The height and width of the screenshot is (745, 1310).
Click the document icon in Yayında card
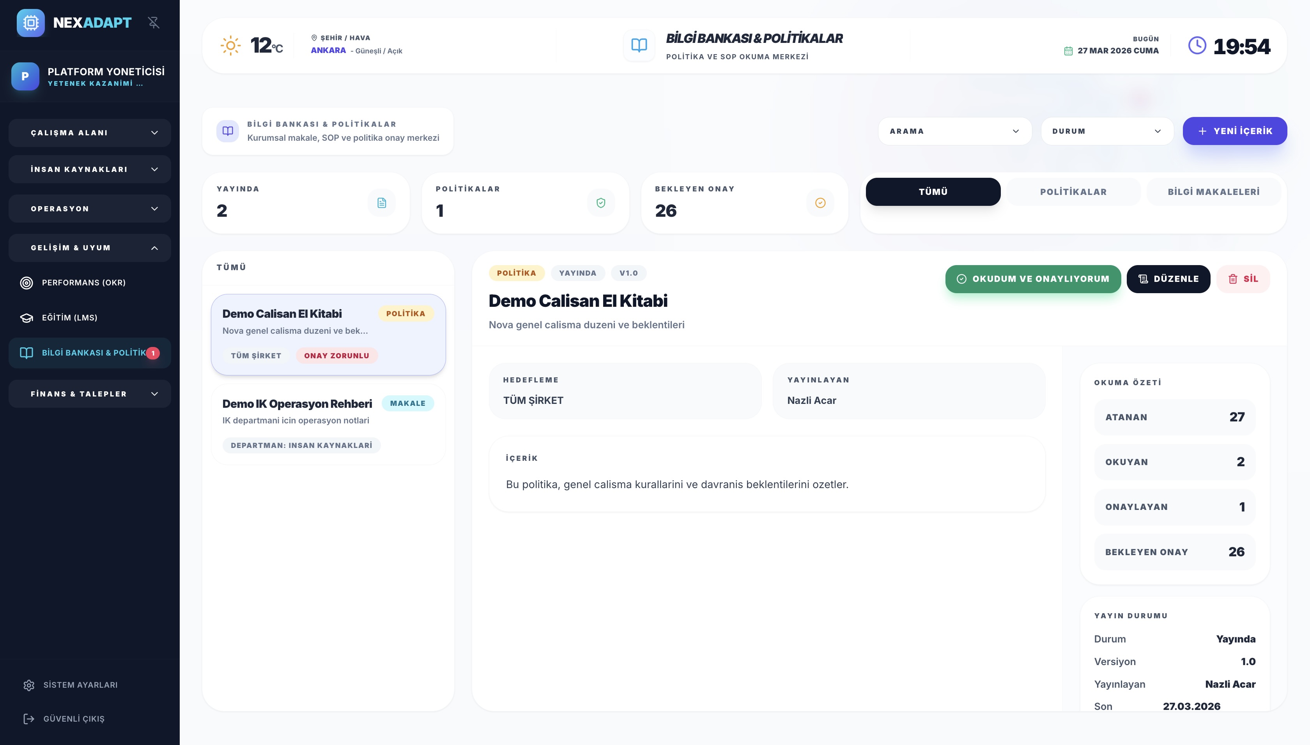[382, 203]
